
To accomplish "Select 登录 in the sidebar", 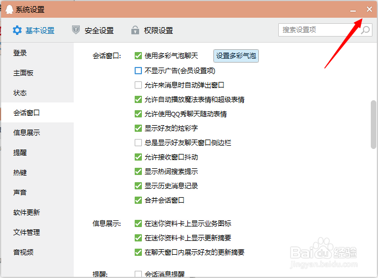I will (37, 53).
